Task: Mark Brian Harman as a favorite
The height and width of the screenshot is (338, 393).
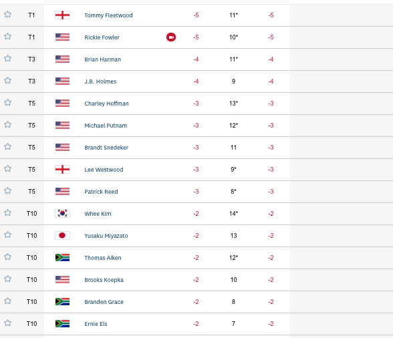Action: point(8,58)
